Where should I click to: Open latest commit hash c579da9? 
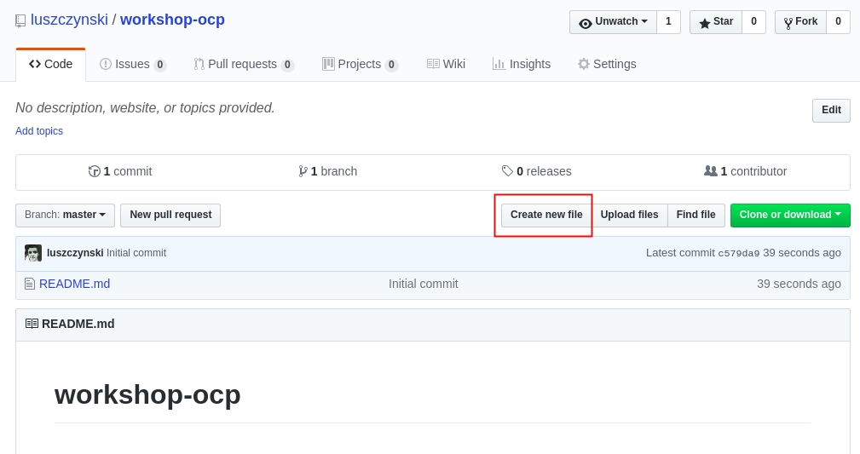point(738,253)
